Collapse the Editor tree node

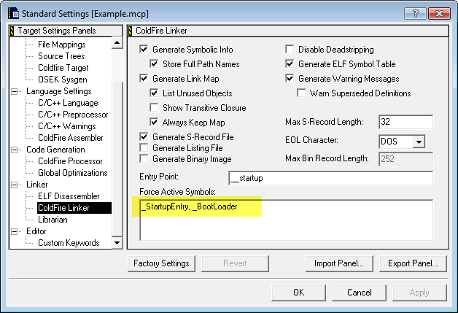click(14, 232)
